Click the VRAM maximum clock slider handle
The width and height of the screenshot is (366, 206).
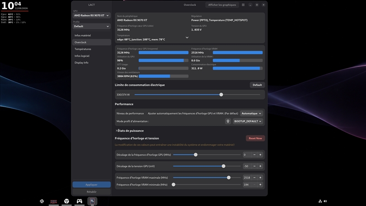[x=228, y=178]
